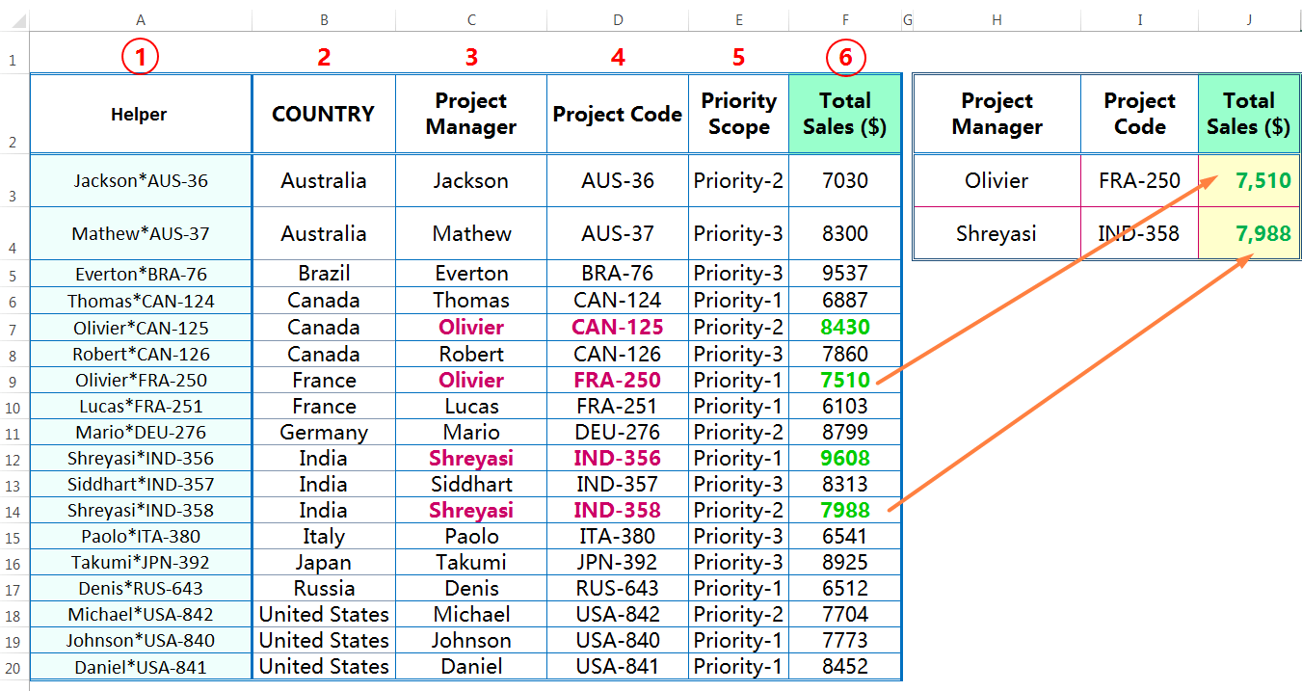The width and height of the screenshot is (1302, 691).
Task: Select total sales cell 9608
Action: pos(845,458)
